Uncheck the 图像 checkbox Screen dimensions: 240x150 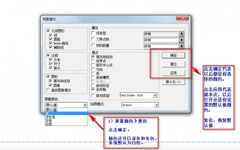50,85
